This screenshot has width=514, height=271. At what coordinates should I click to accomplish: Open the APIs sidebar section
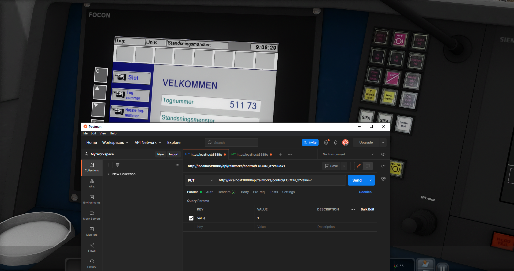(x=92, y=183)
